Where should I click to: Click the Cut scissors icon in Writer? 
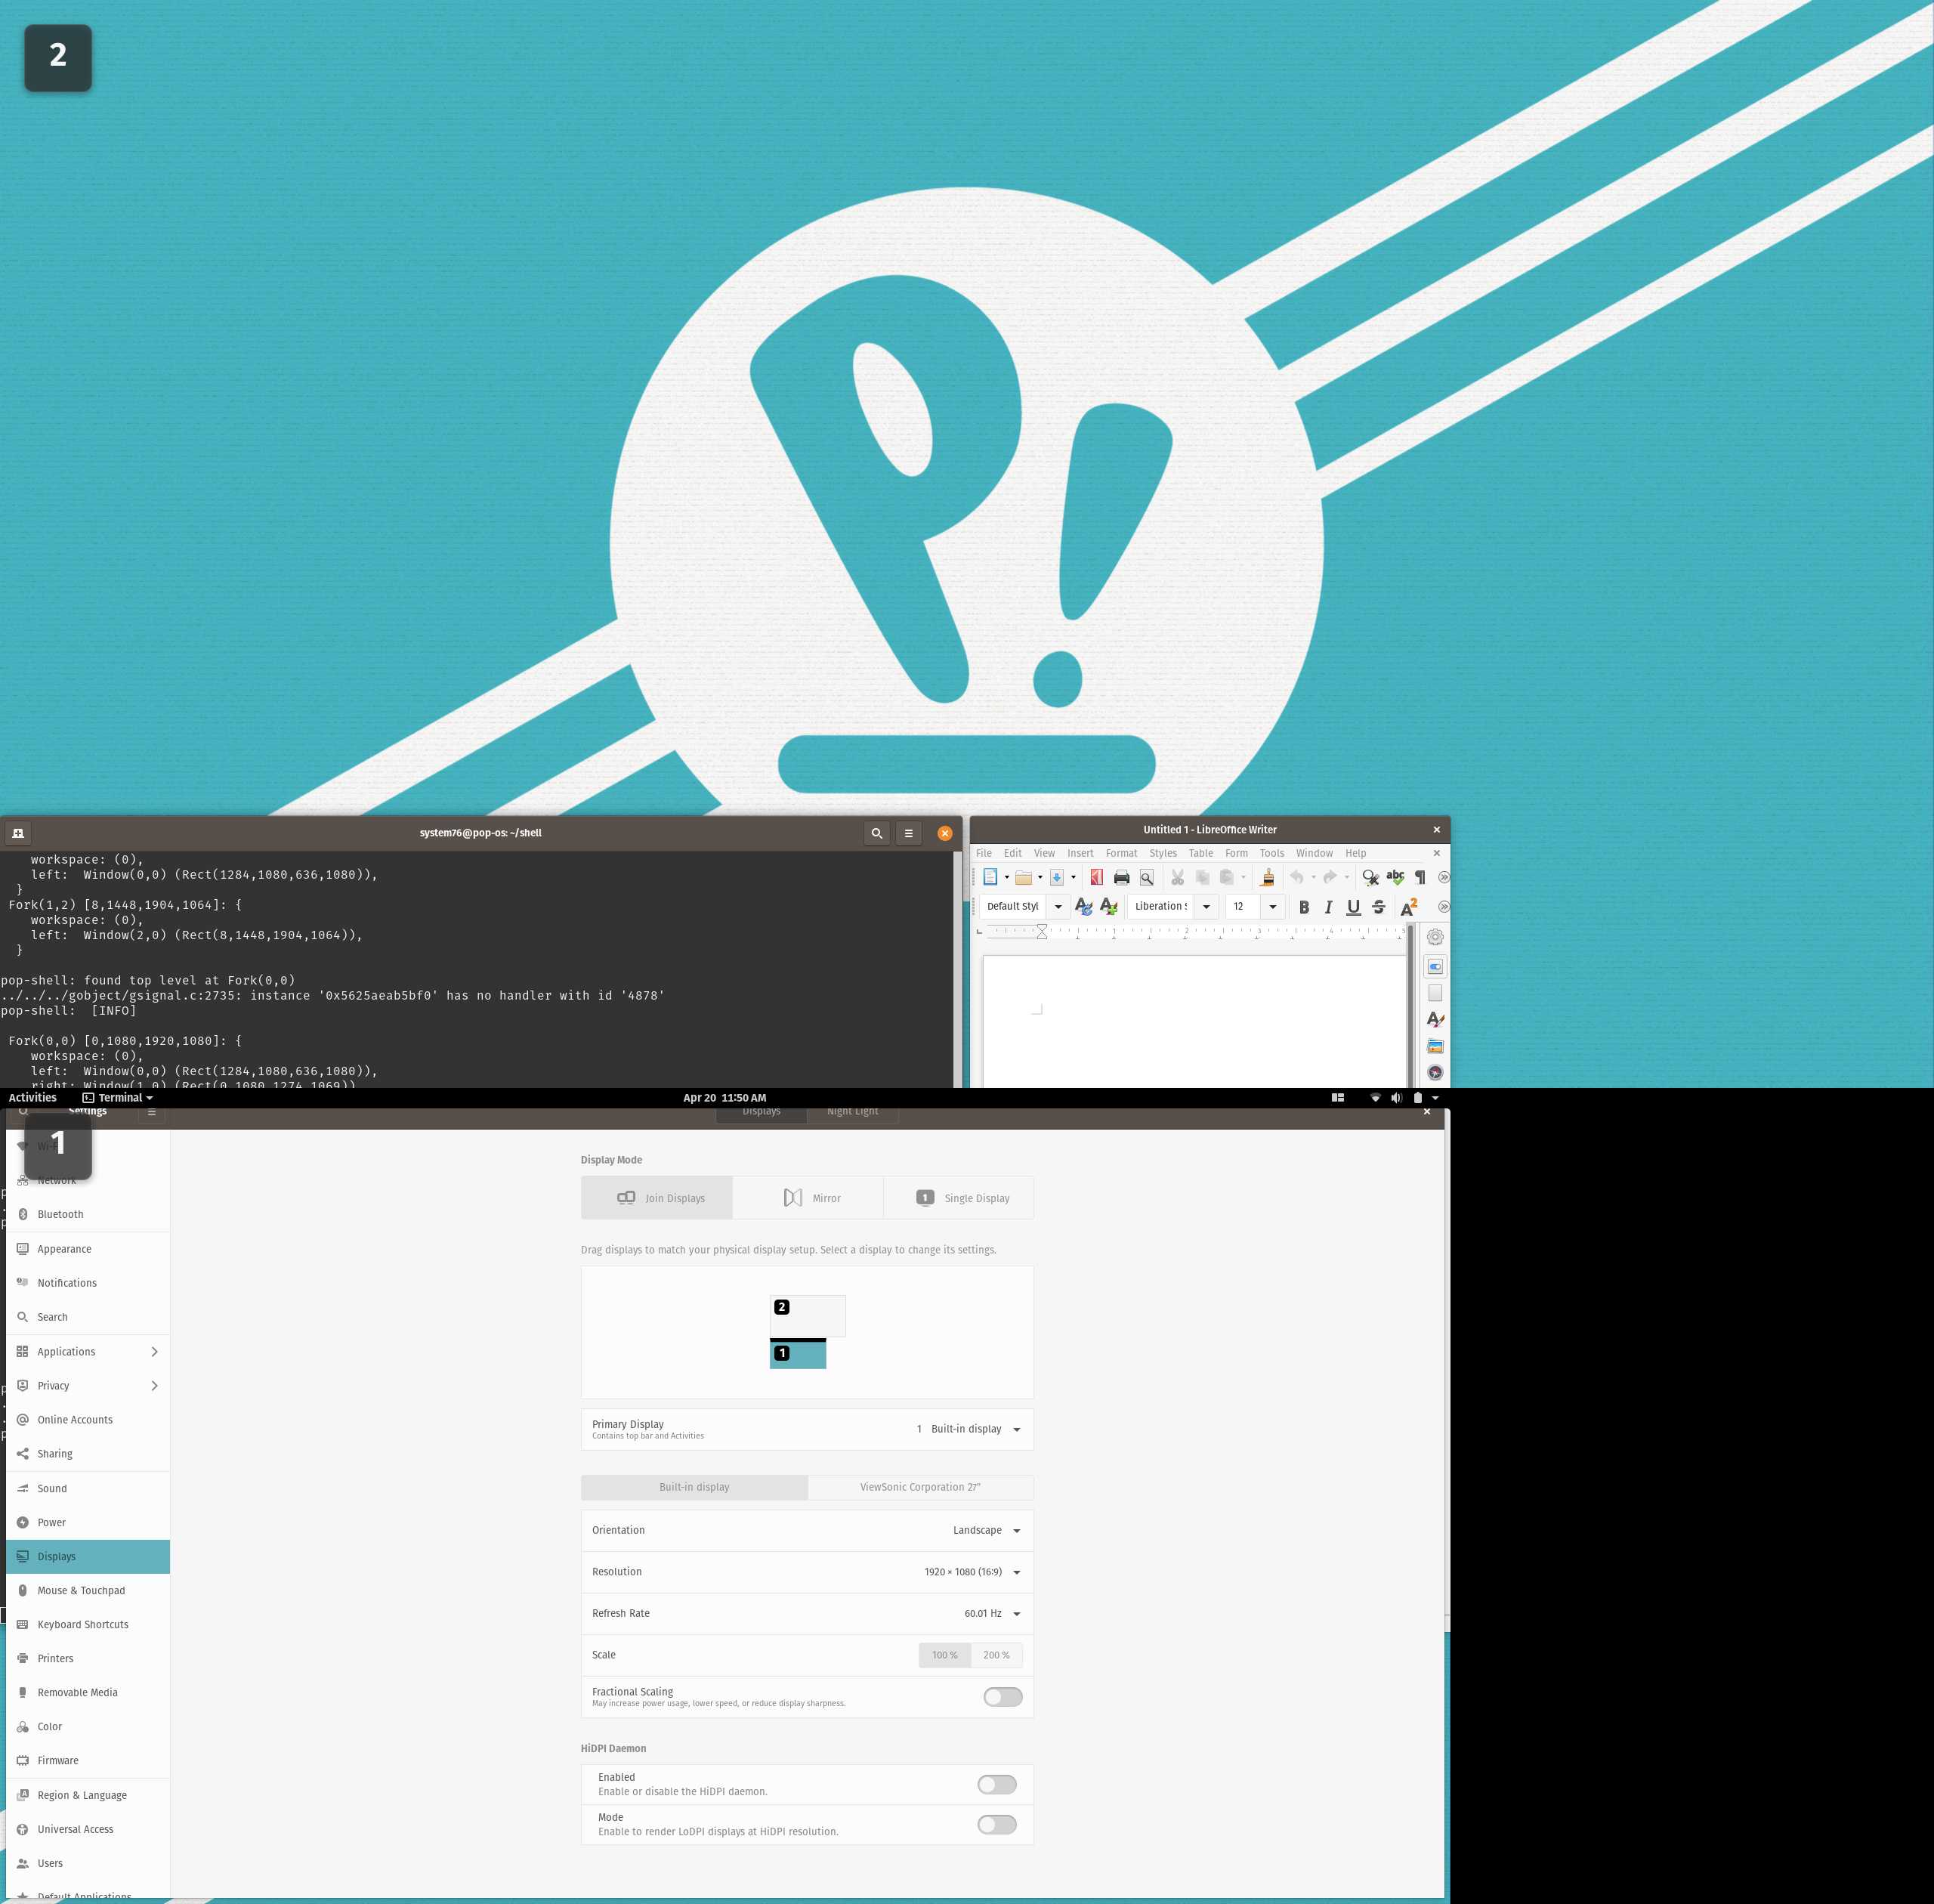[1178, 877]
